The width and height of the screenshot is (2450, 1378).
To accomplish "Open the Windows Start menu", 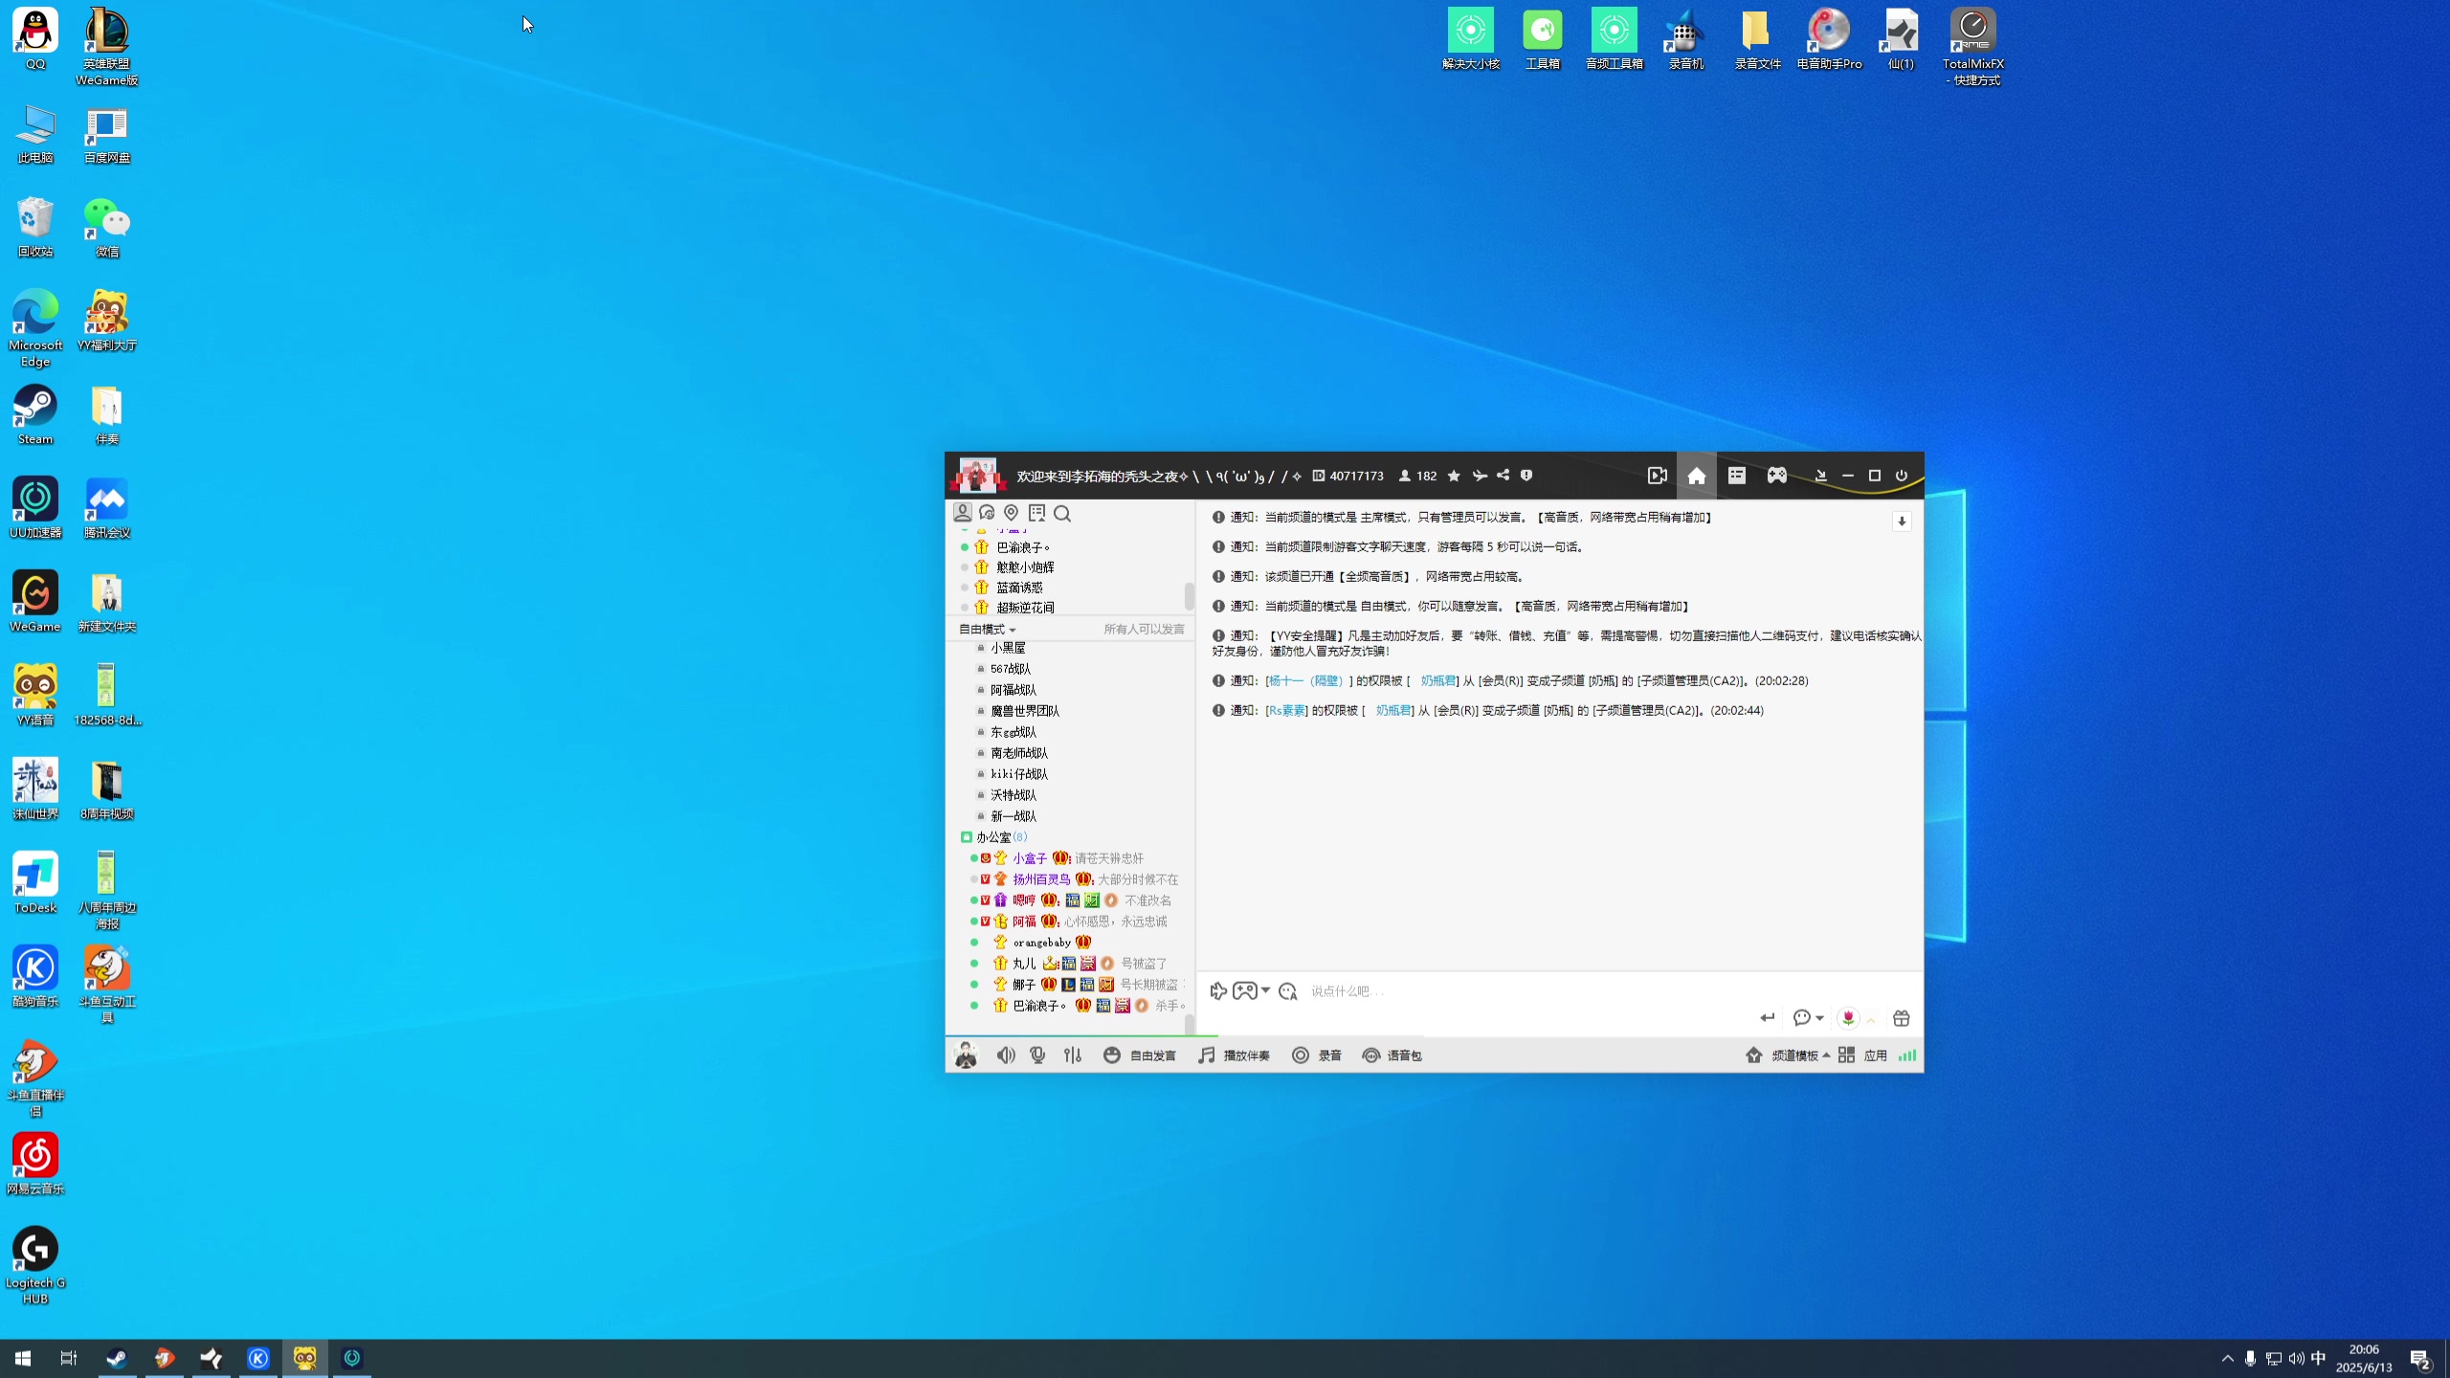I will point(23,1358).
